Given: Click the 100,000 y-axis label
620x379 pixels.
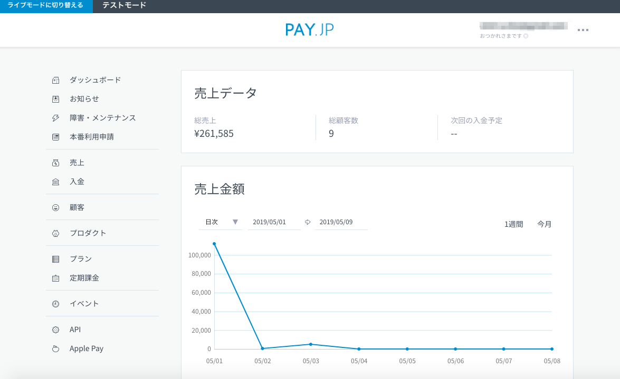Looking at the screenshot, I should (199, 255).
